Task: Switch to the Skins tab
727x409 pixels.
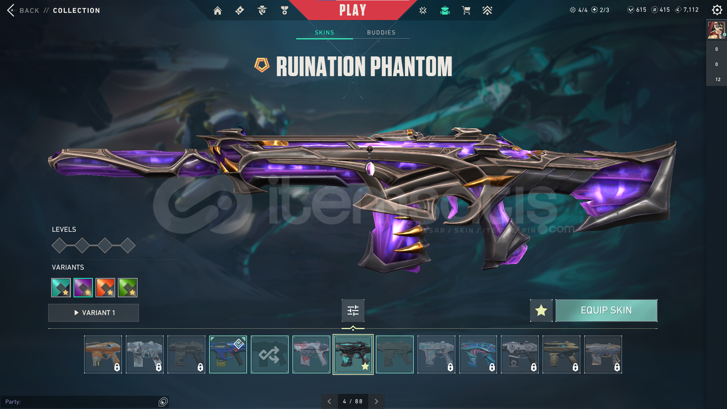Action: (325, 33)
